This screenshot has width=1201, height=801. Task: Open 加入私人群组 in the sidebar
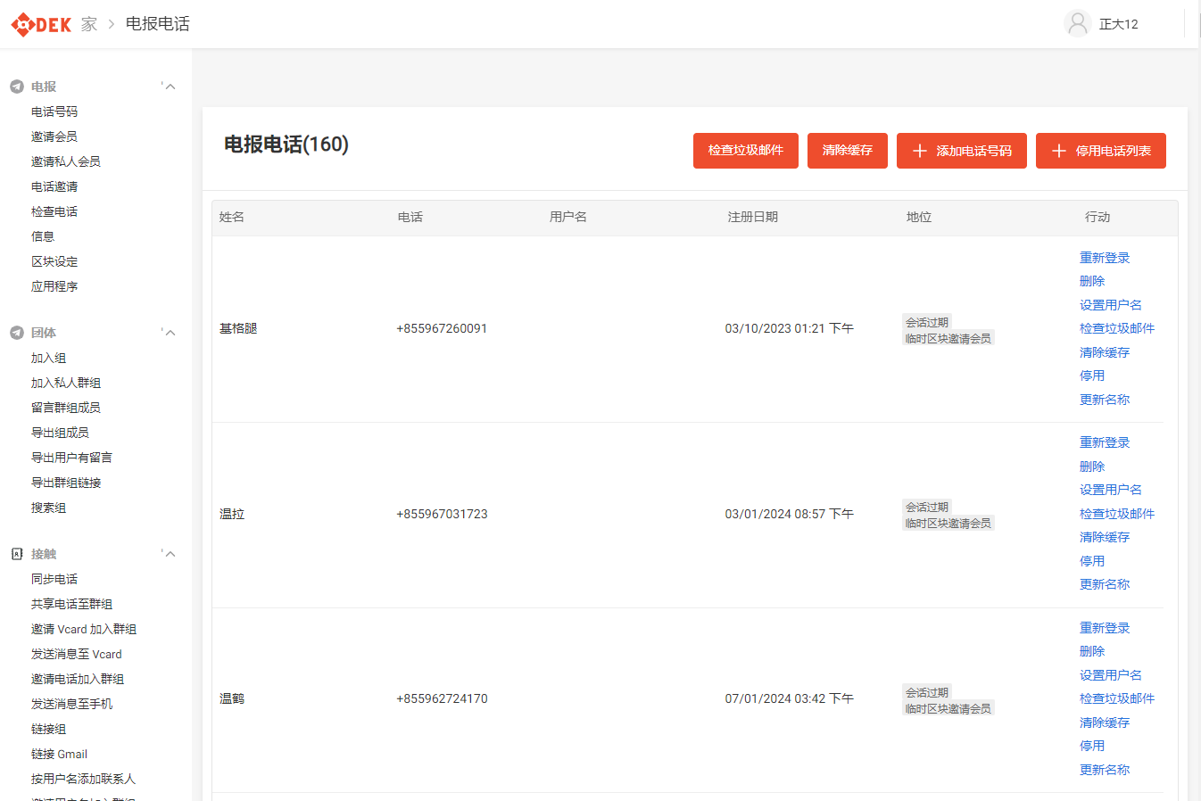66,383
